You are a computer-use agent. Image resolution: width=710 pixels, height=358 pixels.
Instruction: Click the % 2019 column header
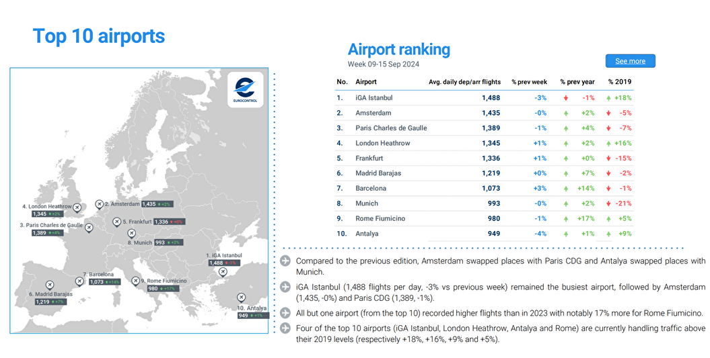point(620,82)
